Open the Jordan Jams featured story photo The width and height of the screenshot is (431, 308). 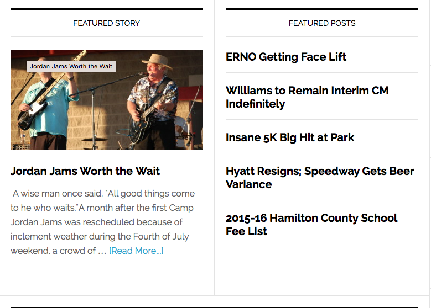tap(107, 100)
